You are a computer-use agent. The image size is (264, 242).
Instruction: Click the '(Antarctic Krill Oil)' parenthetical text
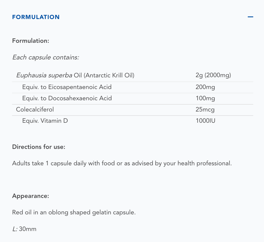(x=109, y=76)
